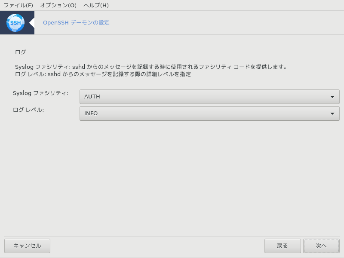Open the ヘルプ(H) menu
This screenshot has height=258, width=344.
click(96, 5)
